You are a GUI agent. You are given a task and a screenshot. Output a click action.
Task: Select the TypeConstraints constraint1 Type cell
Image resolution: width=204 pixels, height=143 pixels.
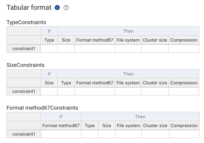coord(49,49)
